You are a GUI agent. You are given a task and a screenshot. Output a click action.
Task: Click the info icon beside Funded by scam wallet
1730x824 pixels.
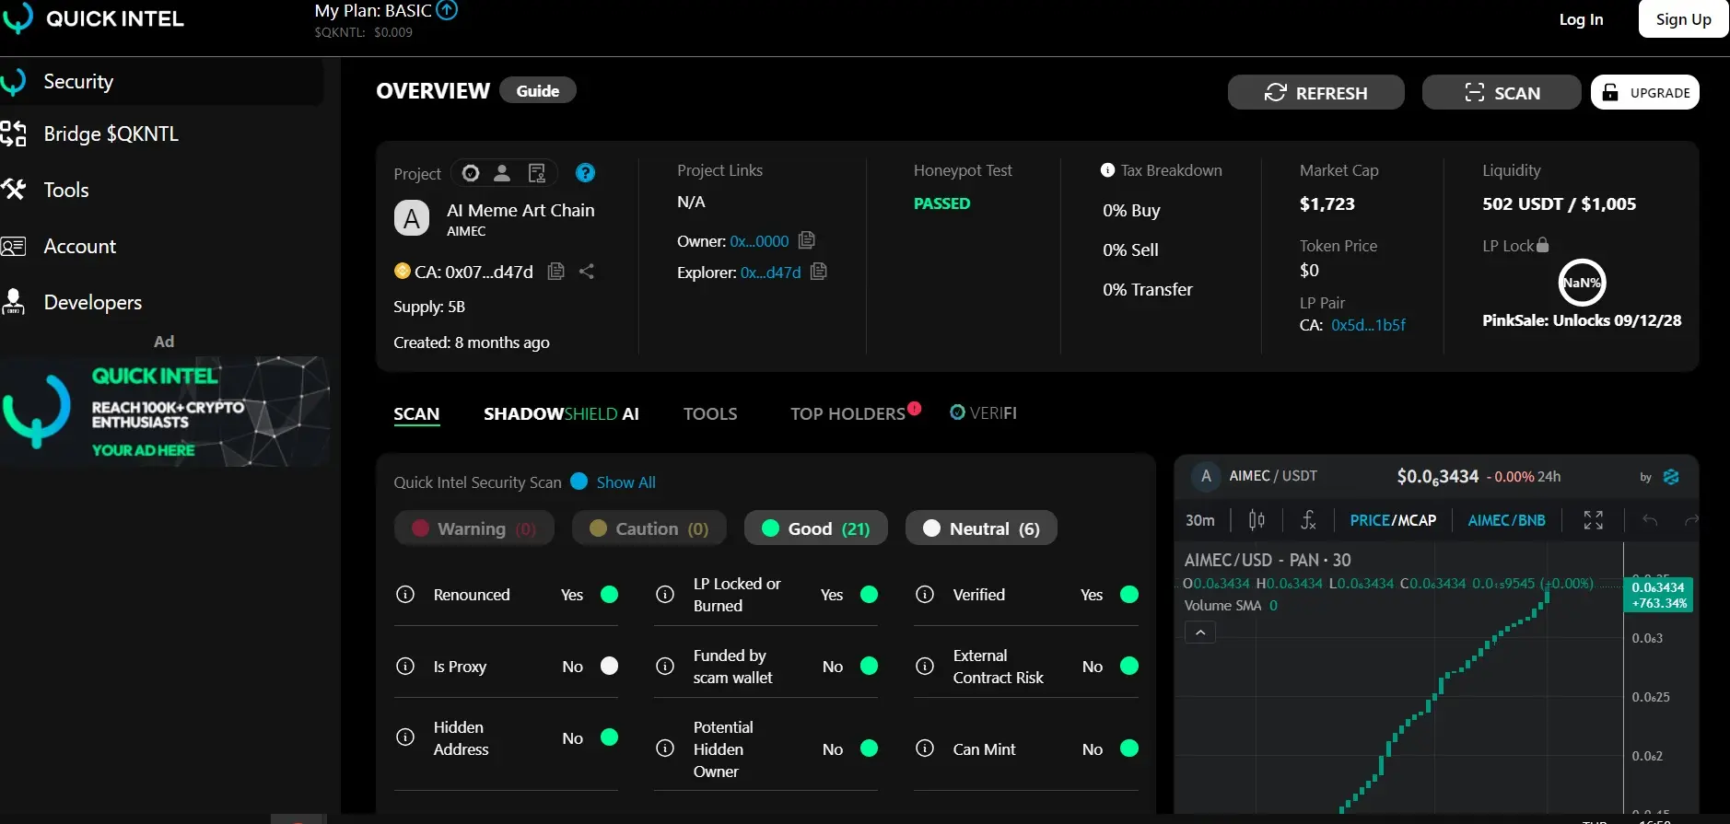click(x=665, y=667)
